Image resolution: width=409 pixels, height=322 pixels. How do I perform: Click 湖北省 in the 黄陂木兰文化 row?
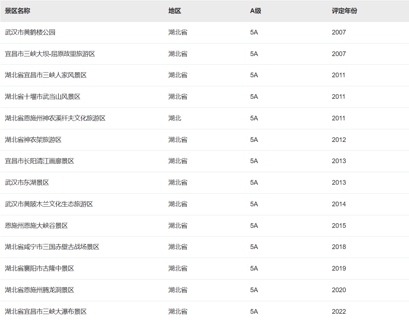pos(178,204)
